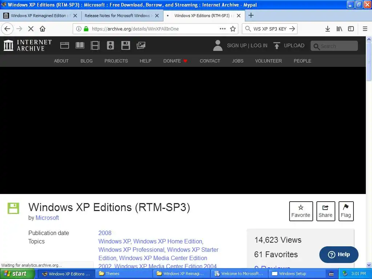
Task: Click the user avatar icon
Action: 218,45
